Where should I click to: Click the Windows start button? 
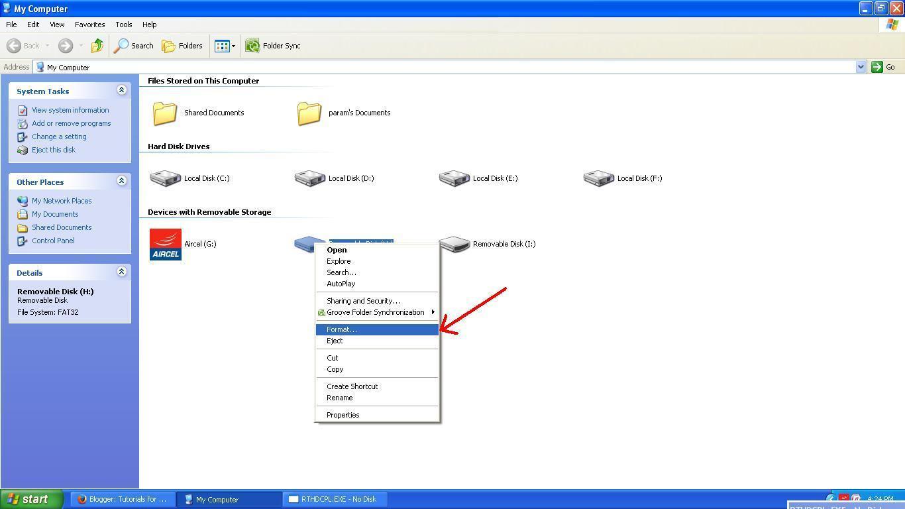32,499
